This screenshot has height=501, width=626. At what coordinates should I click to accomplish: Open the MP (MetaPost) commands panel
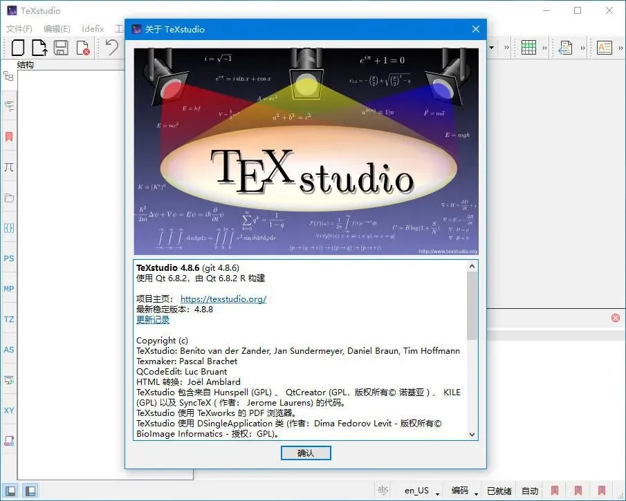(9, 289)
